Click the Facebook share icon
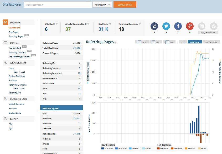The height and width of the screenshot is (154, 222). 178,26
